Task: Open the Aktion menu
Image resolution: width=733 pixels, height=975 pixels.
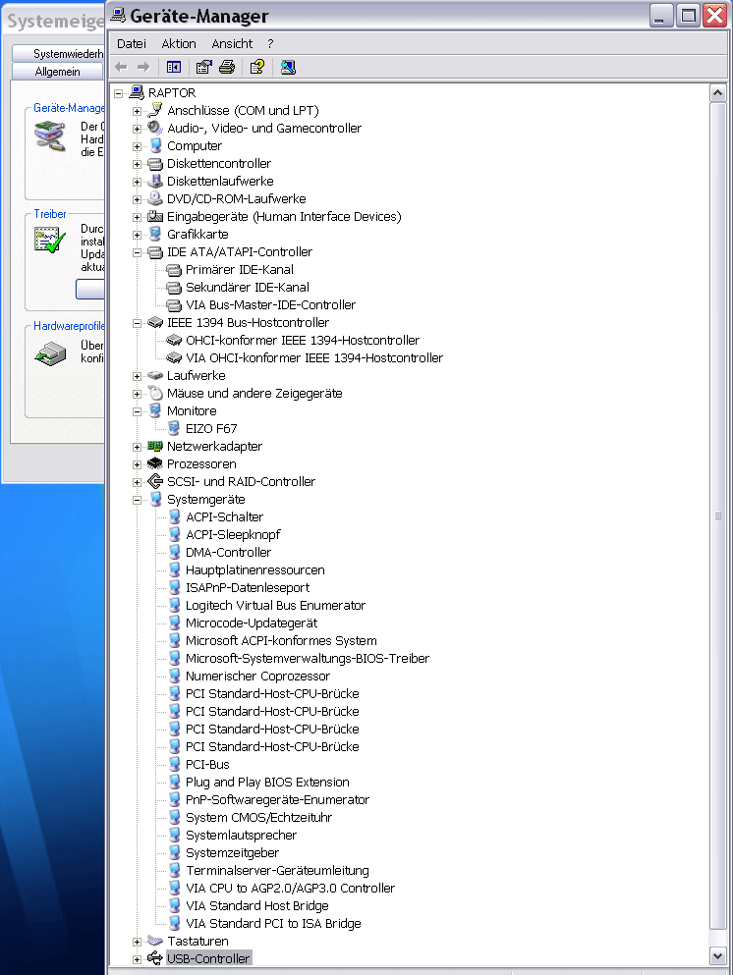Action: [x=179, y=44]
